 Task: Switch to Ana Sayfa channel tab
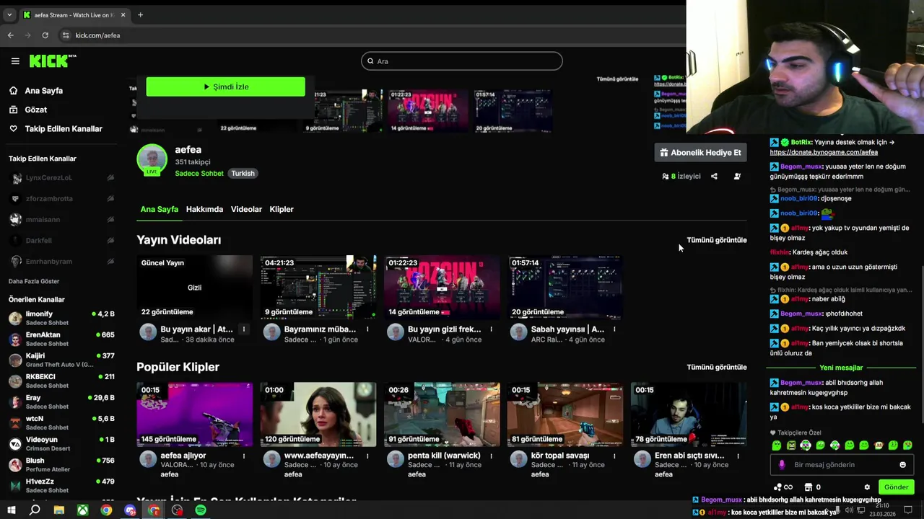(x=159, y=209)
